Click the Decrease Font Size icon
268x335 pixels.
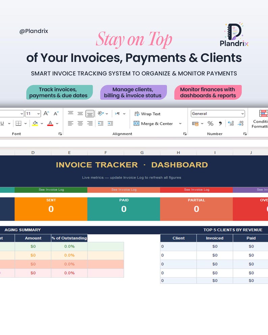pos(56,113)
